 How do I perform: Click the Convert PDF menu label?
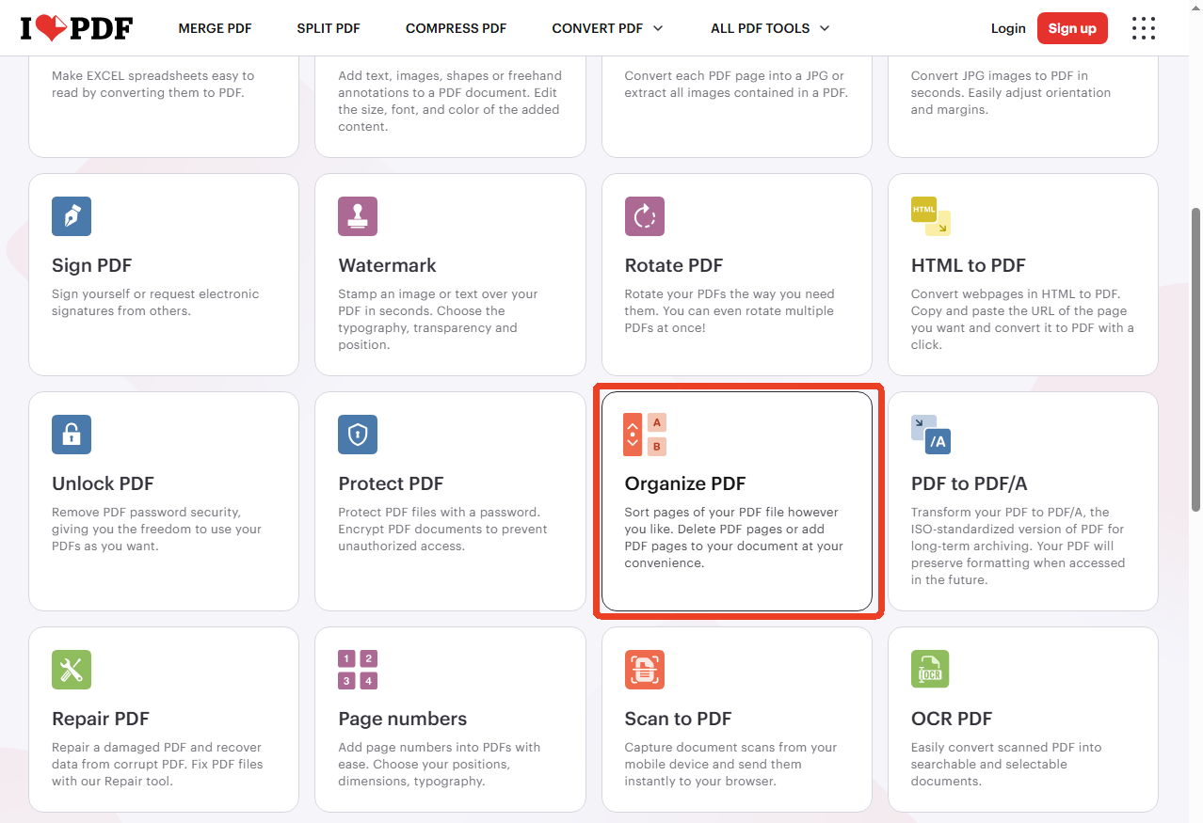tap(598, 28)
